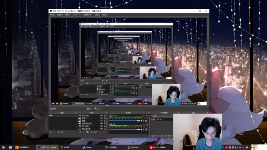This screenshot has width=267, height=150.
Task: Toggle the lock on the 显示器采集 source
Action: click(105, 129)
